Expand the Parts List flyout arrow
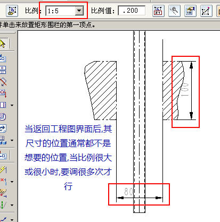Image resolution: width=220 pixels, height=222 pixels. (x=12, y=141)
